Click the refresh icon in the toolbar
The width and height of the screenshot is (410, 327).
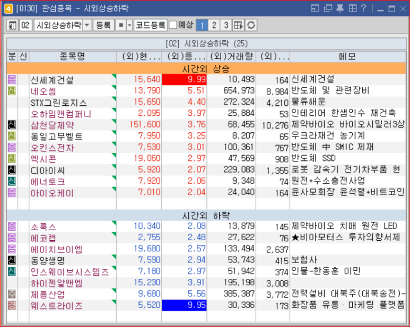point(251,25)
